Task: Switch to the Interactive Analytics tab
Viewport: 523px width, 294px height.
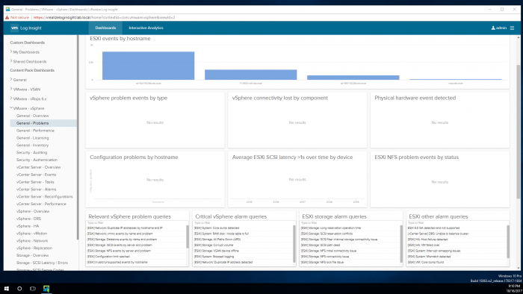Action: tap(146, 28)
